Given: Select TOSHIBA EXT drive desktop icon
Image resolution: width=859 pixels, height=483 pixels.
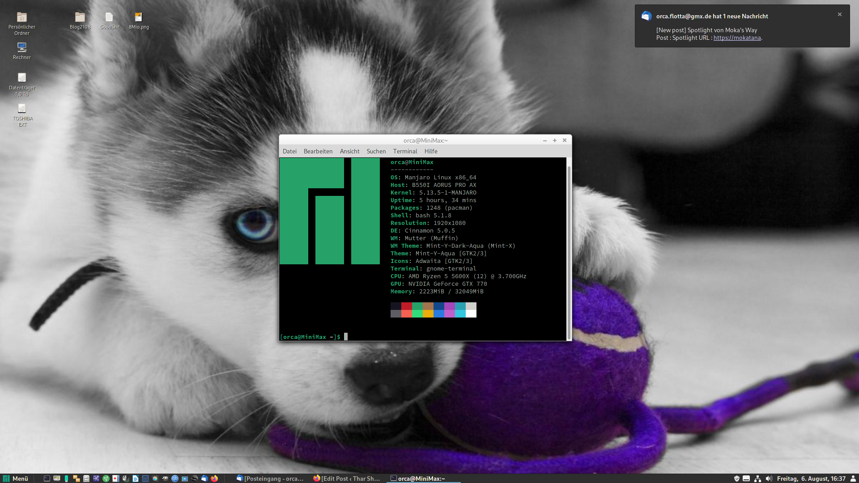Looking at the screenshot, I should (x=22, y=115).
